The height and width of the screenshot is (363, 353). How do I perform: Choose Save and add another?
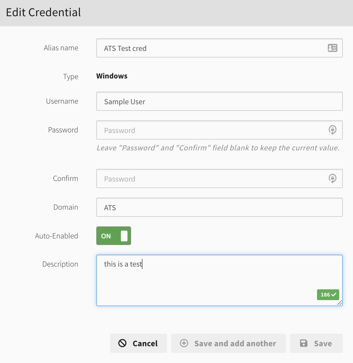coord(228,343)
